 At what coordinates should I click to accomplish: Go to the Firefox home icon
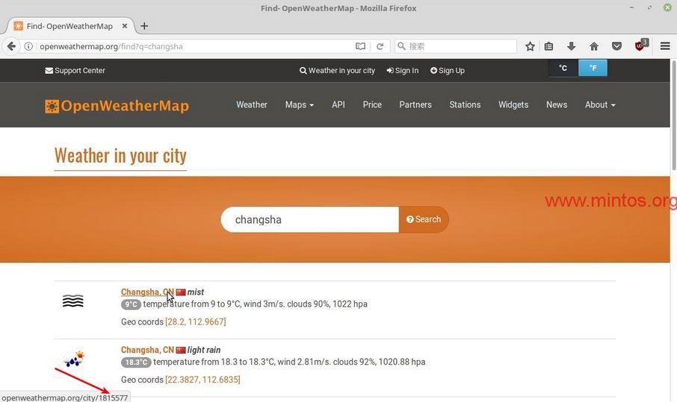pos(594,46)
